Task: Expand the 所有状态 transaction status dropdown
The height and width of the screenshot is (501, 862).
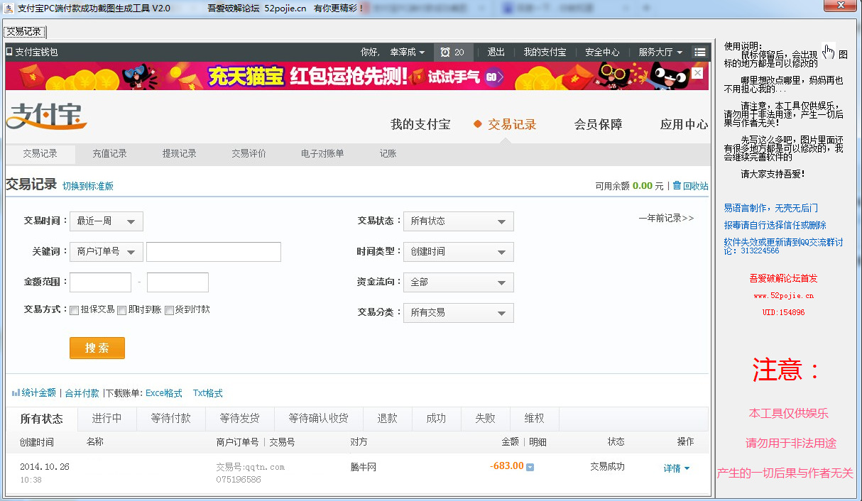Action: click(x=458, y=221)
